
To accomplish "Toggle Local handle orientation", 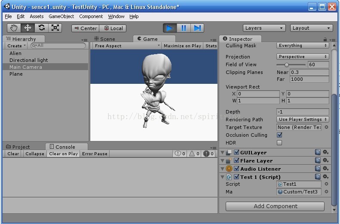I will click(113, 28).
